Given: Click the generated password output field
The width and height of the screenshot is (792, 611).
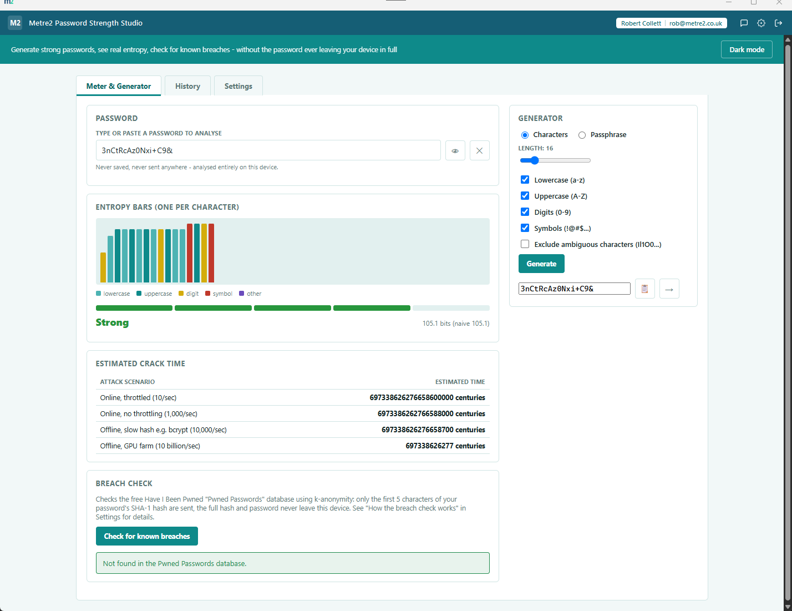Looking at the screenshot, I should tap(575, 289).
